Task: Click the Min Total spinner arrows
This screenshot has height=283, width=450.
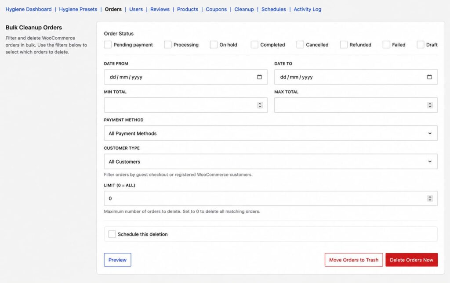Action: 260,105
